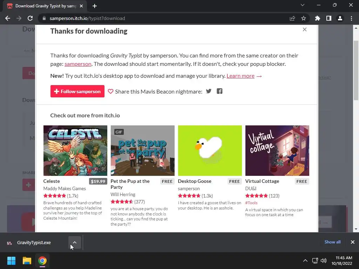Open samperson creator page link
Image resolution: width=359 pixels, height=269 pixels.
pos(78,64)
